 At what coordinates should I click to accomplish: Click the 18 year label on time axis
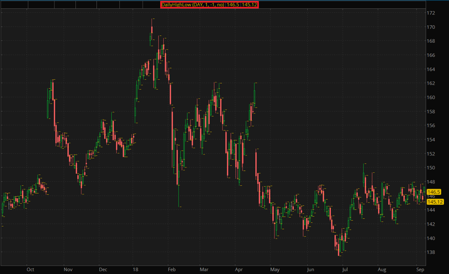[135, 270]
